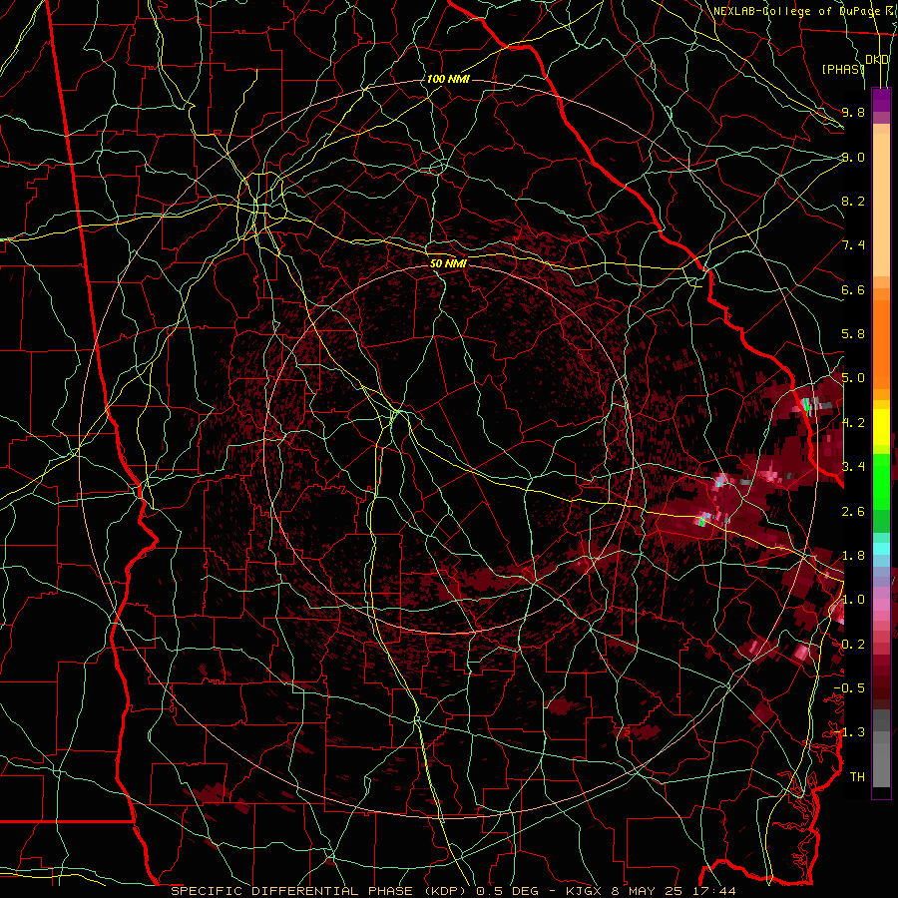Click the 50 NMI range ring label
The width and height of the screenshot is (898, 898).
click(448, 264)
